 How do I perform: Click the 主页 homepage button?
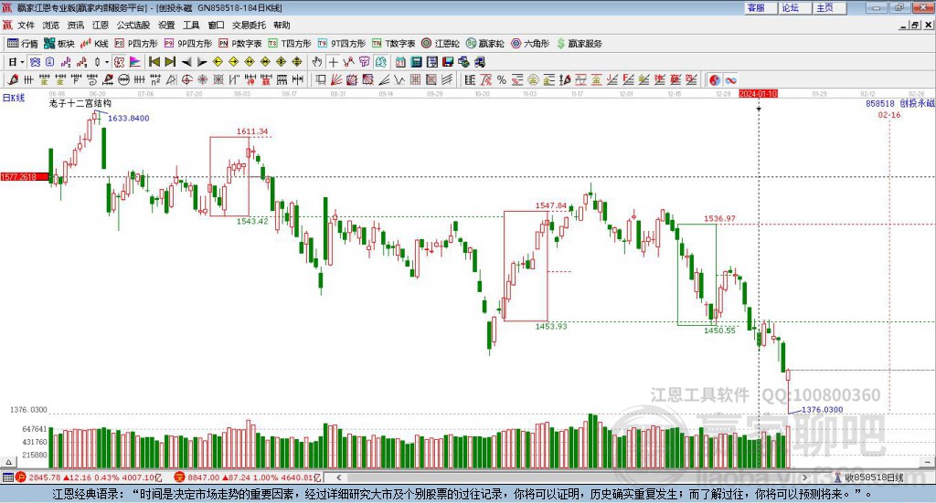tap(830, 7)
